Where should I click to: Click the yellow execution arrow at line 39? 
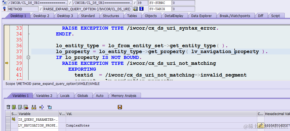pos(7,63)
